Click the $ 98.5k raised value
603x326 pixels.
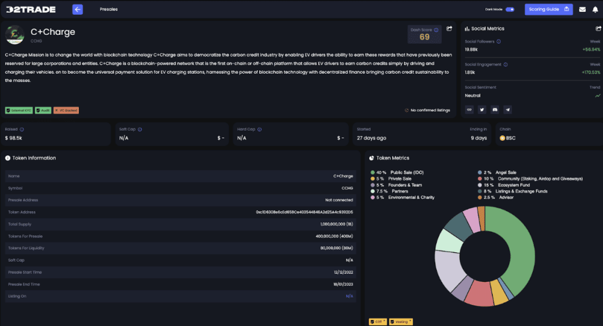[14, 138]
